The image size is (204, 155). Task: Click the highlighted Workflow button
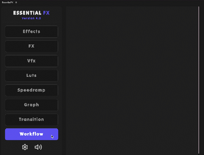pos(31,134)
